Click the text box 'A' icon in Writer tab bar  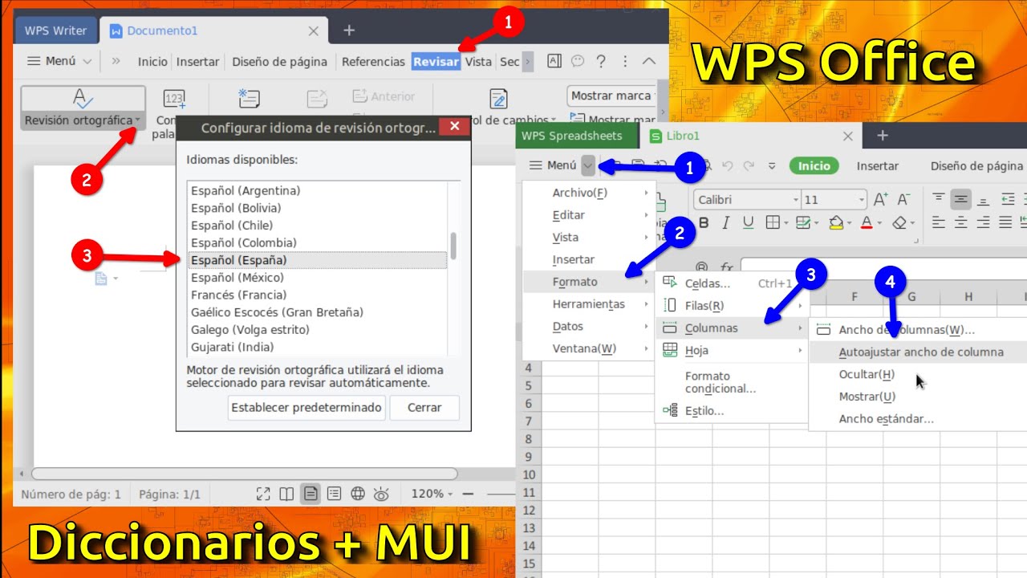click(554, 61)
